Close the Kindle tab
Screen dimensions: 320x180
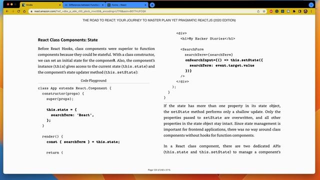(x=60, y=5)
